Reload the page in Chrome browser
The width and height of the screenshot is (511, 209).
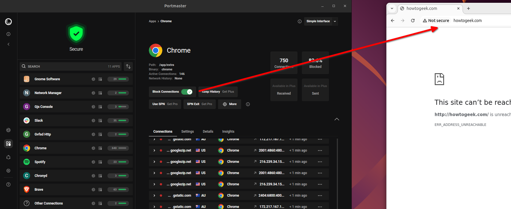[x=413, y=20]
